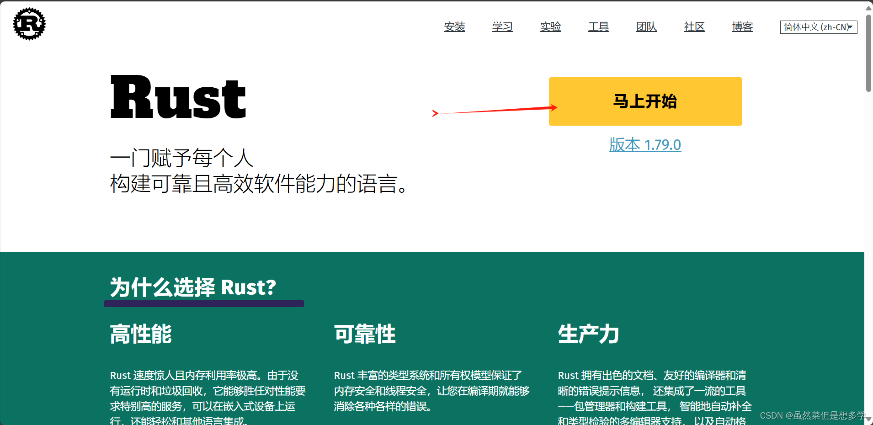Click the scrollbar down arrow icon
This screenshot has width=873, height=425.
pos(868,419)
